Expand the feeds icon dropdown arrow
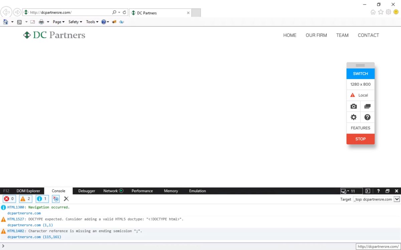The width and height of the screenshot is (401, 250). coord(26,22)
